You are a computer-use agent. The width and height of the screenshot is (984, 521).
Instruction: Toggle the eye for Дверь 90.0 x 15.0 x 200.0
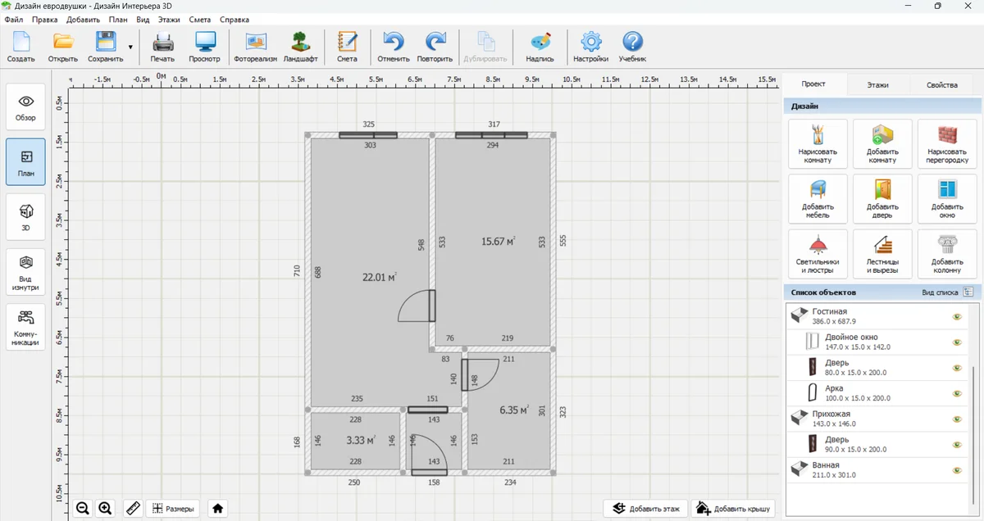956,444
